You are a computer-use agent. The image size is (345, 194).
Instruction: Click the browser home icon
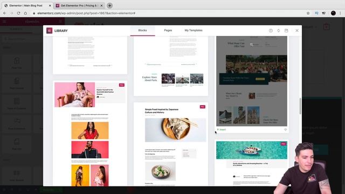pyautogui.click(x=25, y=13)
